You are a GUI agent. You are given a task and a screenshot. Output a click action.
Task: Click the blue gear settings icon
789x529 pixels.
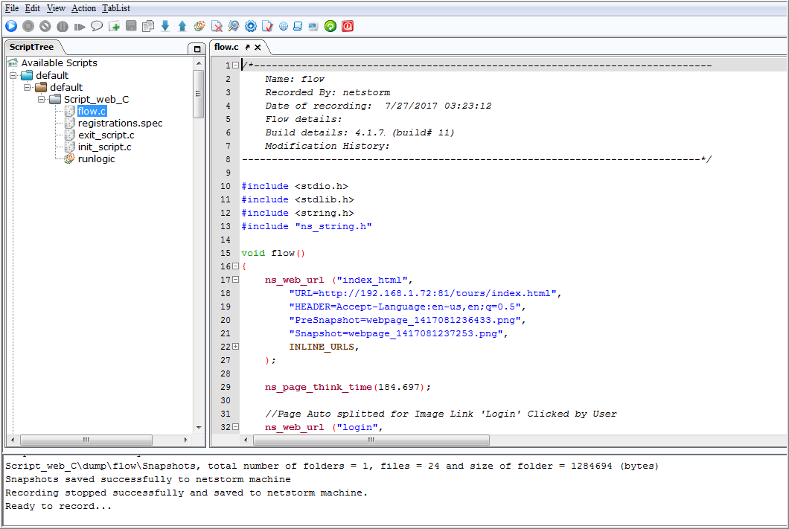tap(251, 26)
